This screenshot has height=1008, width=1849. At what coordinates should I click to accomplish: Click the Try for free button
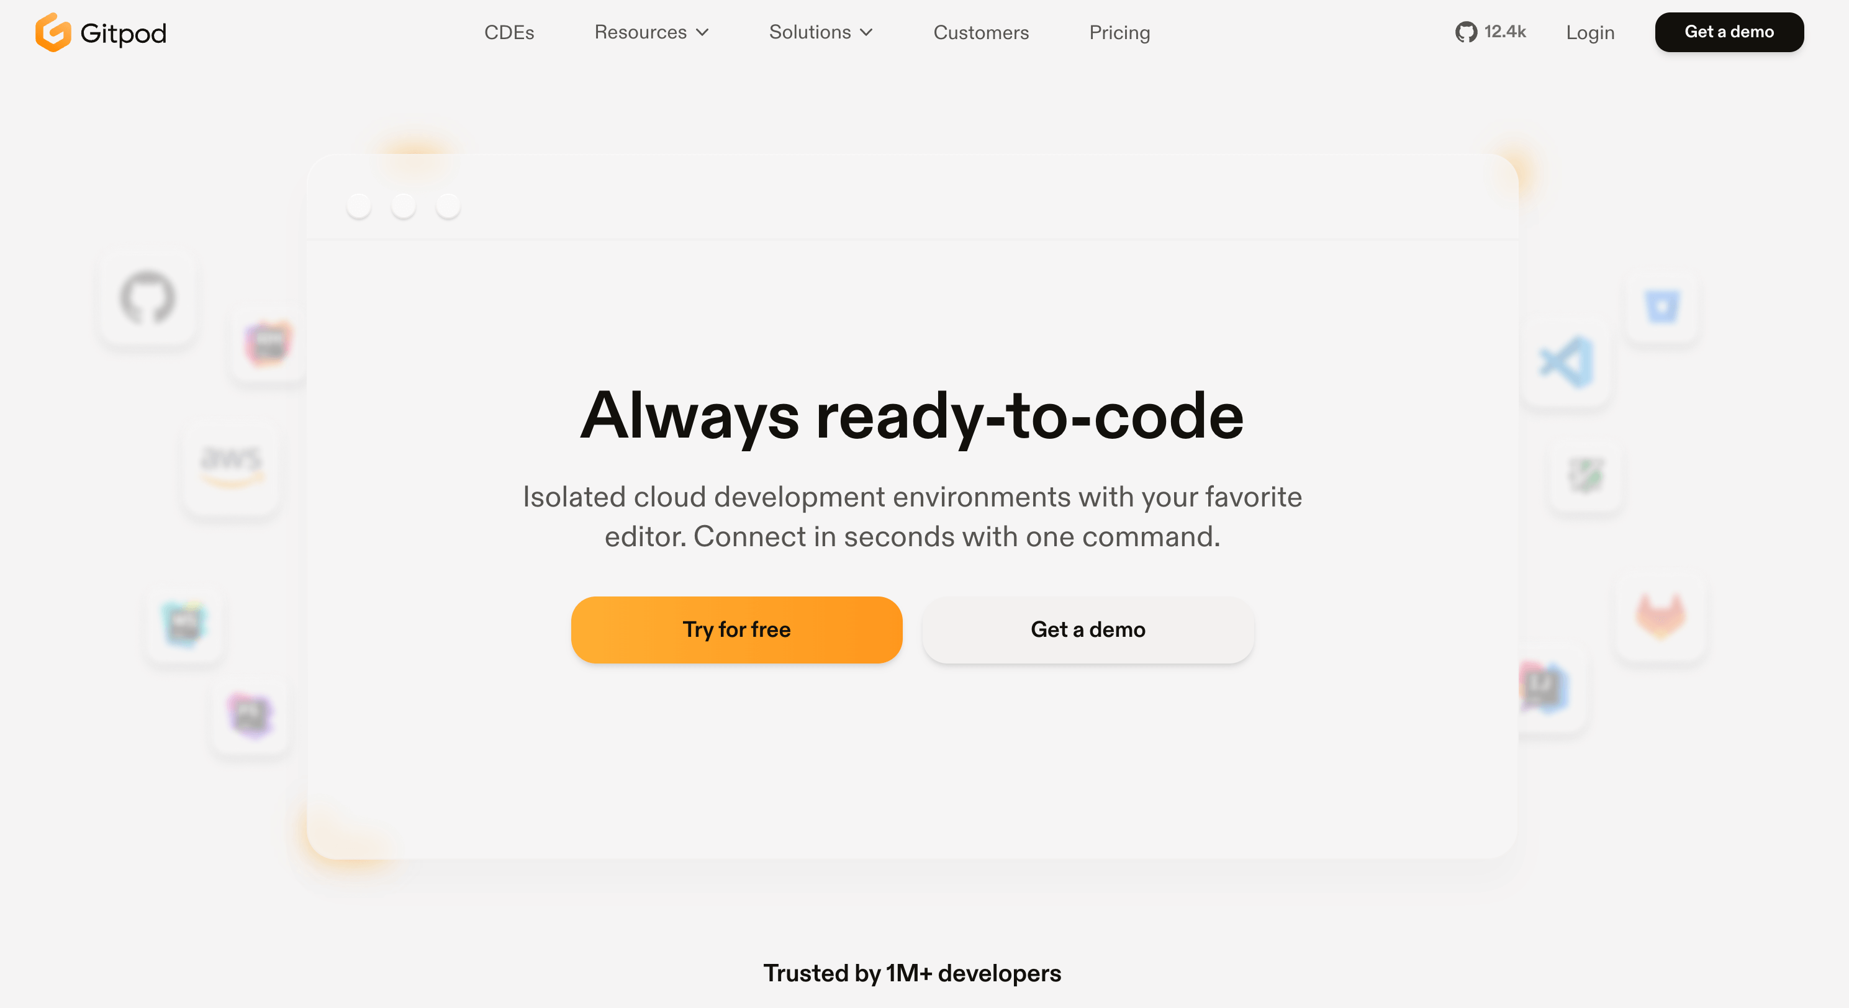pos(736,629)
